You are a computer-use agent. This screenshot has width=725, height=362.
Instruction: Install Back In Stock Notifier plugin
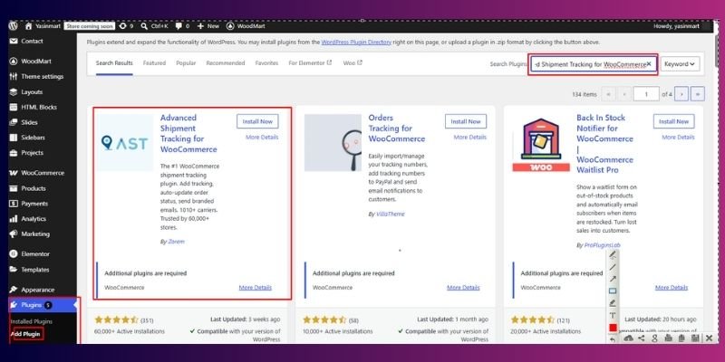673,121
